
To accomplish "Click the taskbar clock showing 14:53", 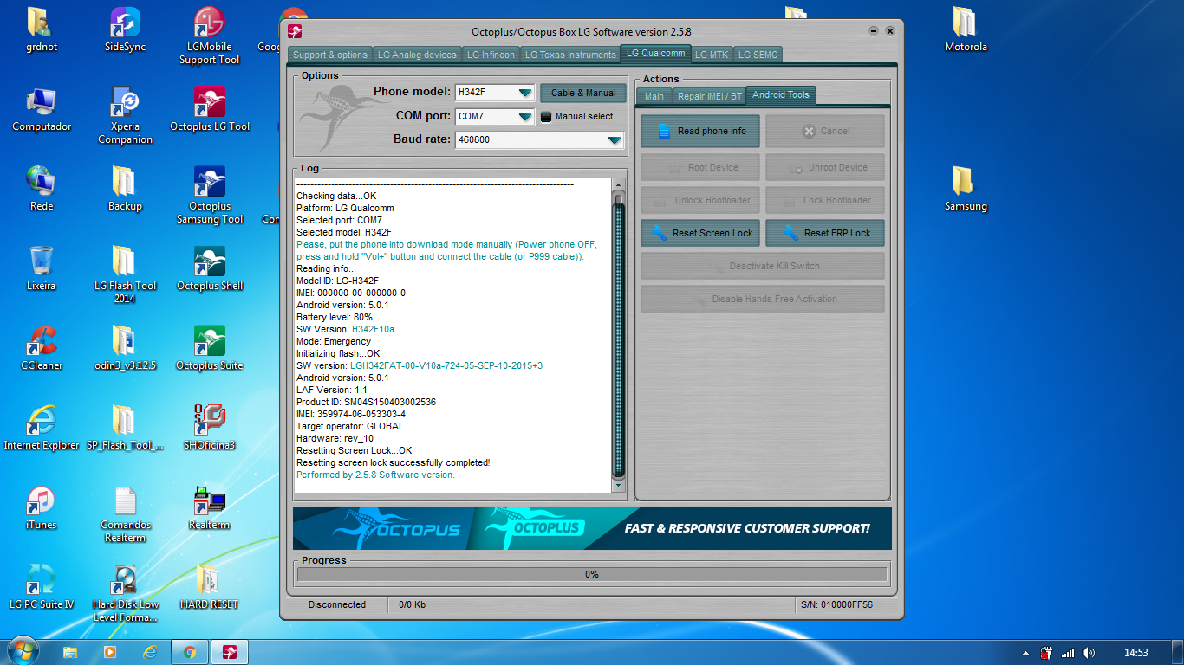I will 1135,653.
